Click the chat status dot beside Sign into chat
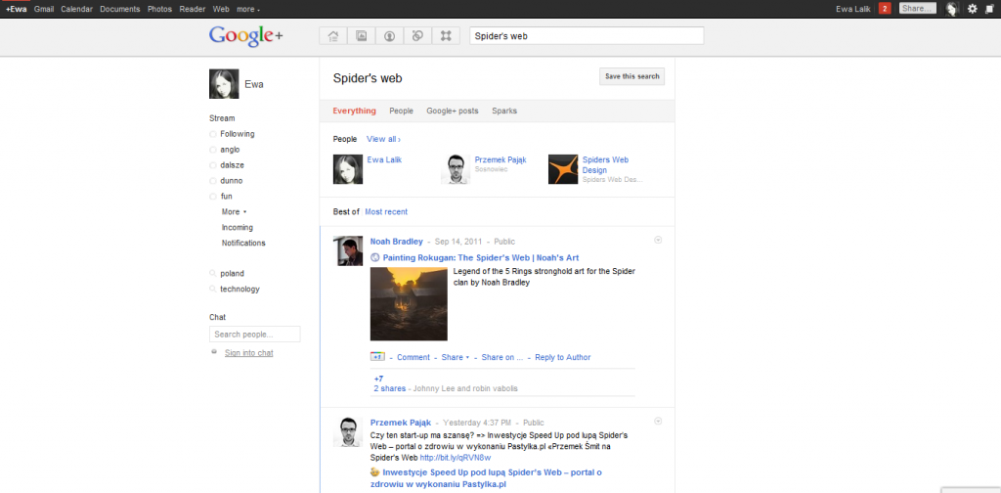 click(x=214, y=351)
